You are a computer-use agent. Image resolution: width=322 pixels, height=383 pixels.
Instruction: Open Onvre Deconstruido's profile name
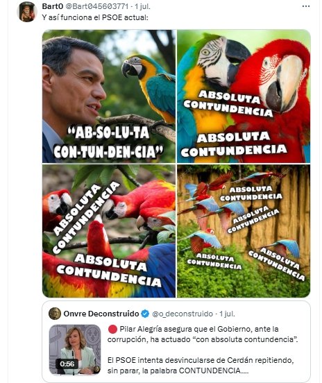coord(101,314)
